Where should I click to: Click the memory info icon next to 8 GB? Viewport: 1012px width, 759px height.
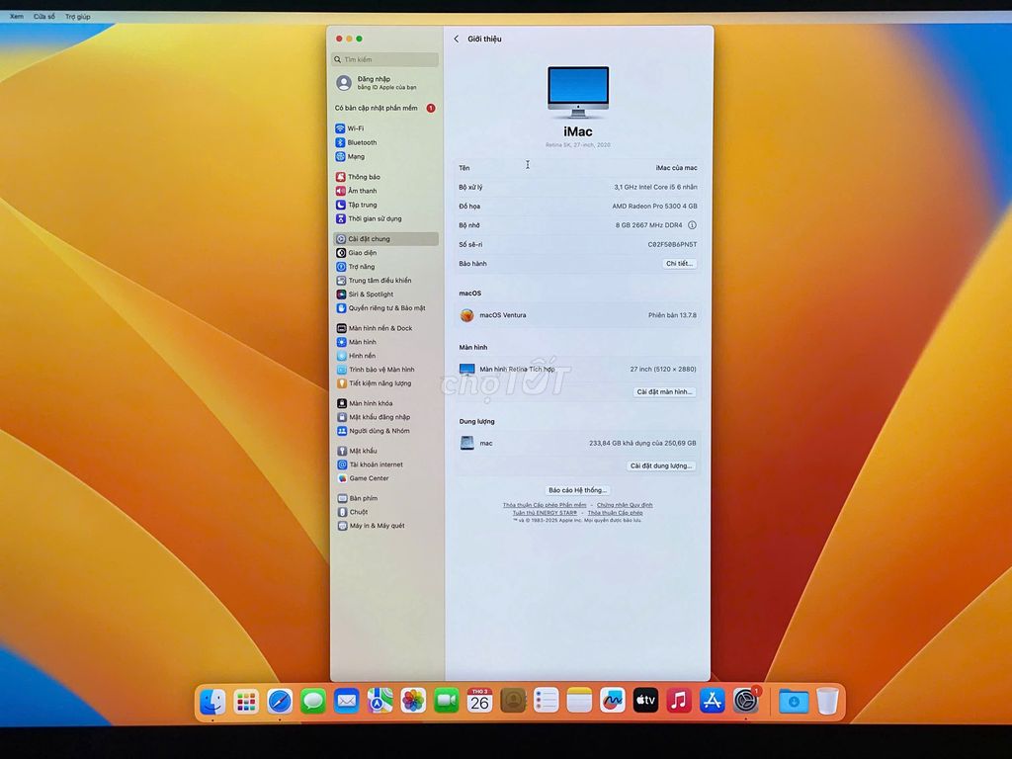point(692,225)
